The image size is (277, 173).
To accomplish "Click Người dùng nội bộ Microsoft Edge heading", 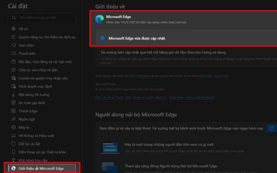I will [x=136, y=115].
